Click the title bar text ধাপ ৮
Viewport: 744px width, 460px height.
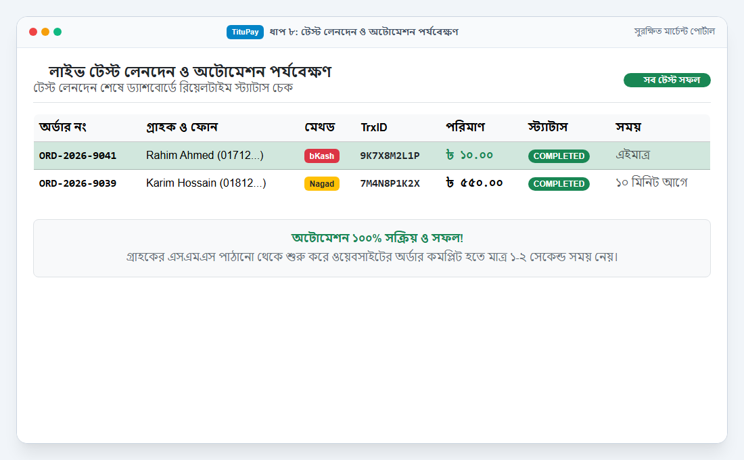pyautogui.click(x=364, y=32)
